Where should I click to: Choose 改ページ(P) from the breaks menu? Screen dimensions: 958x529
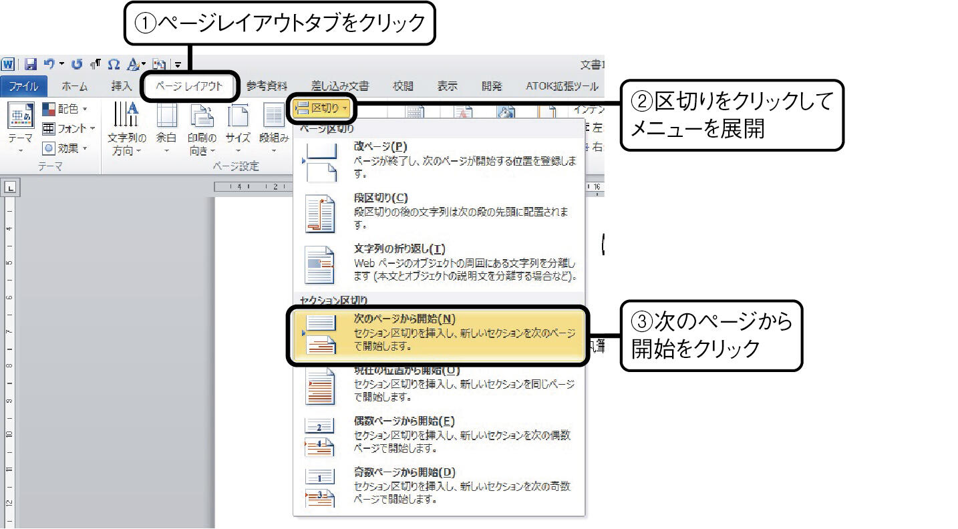click(439, 161)
